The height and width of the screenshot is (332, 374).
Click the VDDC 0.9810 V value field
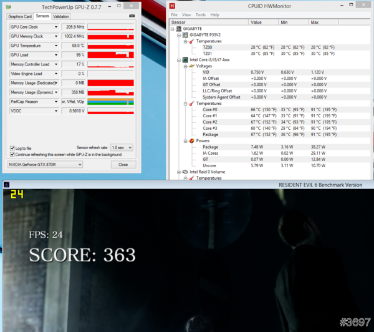click(74, 111)
